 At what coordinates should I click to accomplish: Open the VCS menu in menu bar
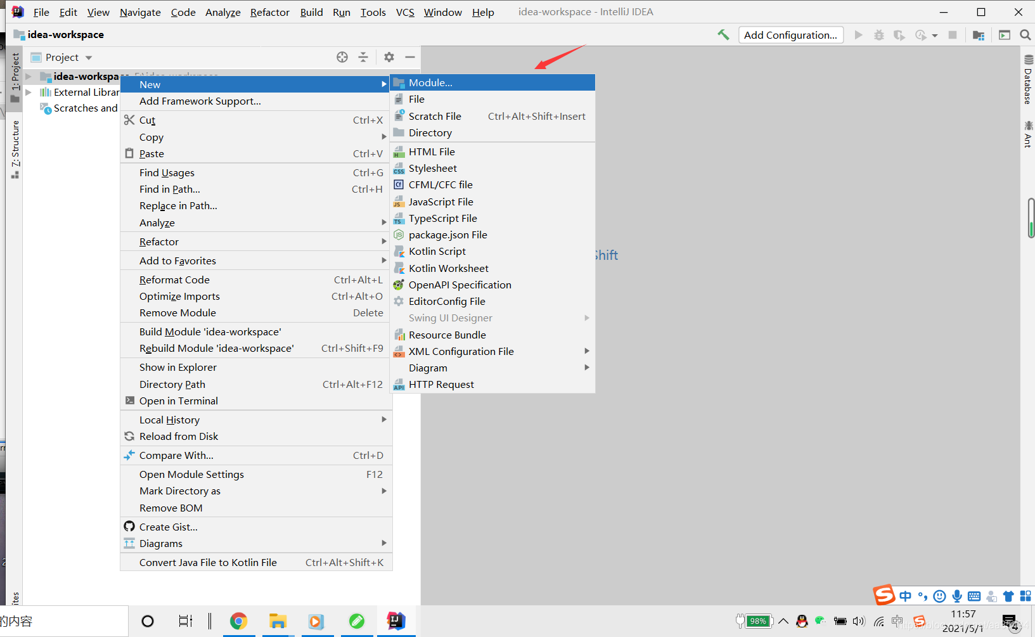tap(405, 12)
